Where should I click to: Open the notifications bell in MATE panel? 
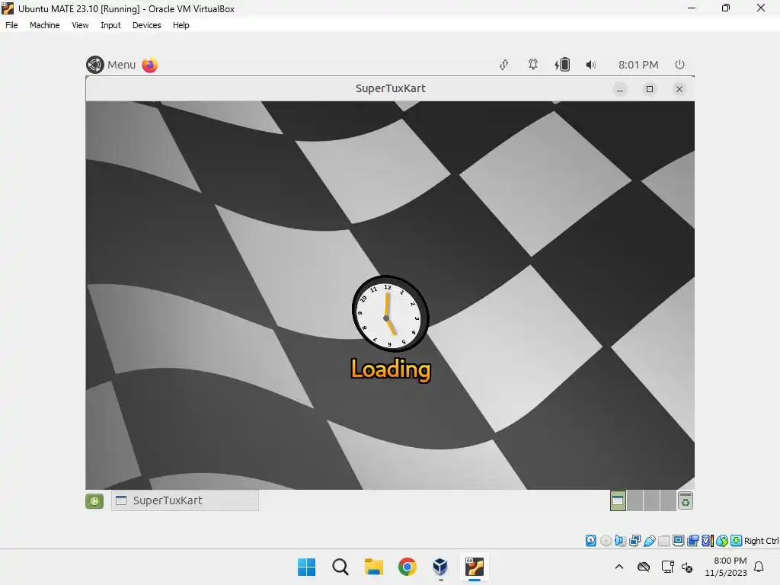click(532, 65)
